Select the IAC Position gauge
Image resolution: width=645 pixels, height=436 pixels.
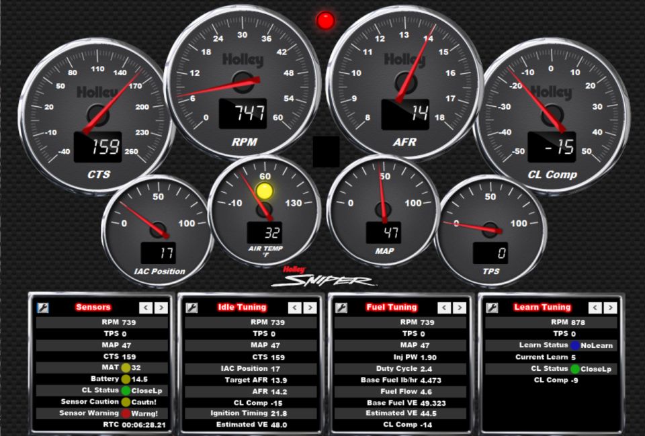[x=158, y=230]
